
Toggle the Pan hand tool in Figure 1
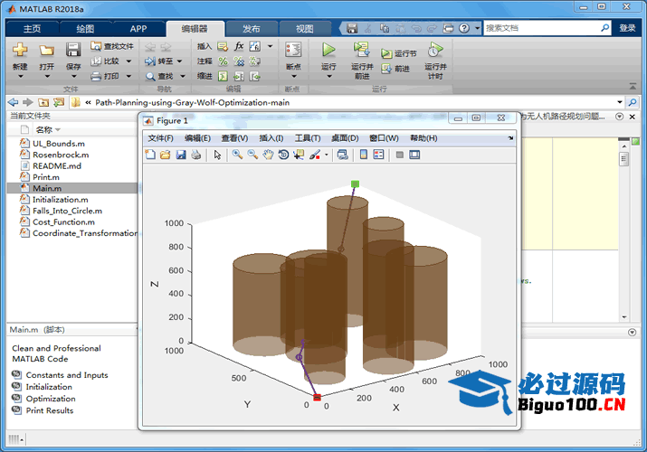click(x=268, y=155)
